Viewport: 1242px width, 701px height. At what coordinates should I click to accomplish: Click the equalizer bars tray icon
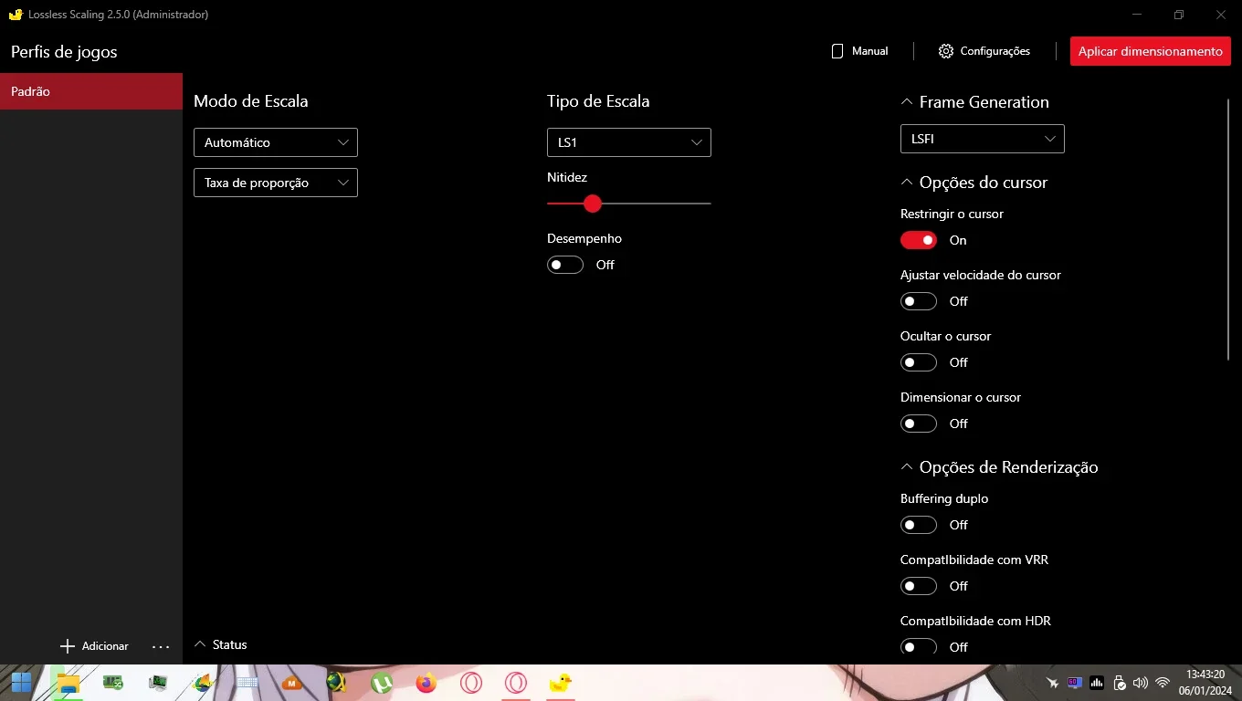tap(1097, 683)
